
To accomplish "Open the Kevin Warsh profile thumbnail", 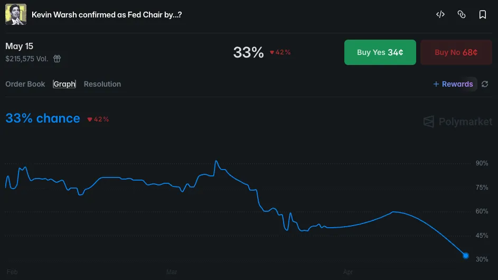I will 16,15.
